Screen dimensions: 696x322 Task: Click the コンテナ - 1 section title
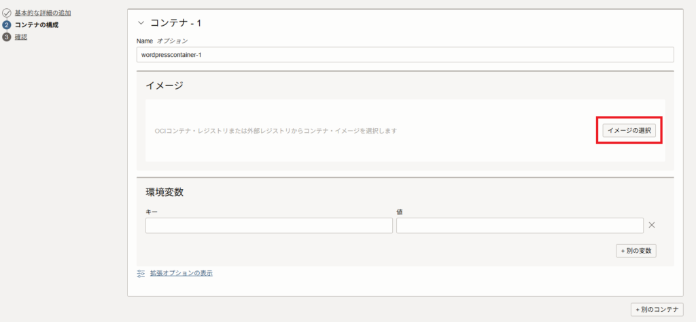coord(175,23)
